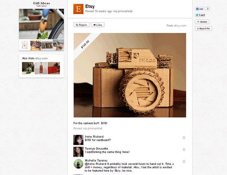Click the small icon beside Irene Rickard's comment
This screenshot has height=175, width=227.
click(x=184, y=137)
